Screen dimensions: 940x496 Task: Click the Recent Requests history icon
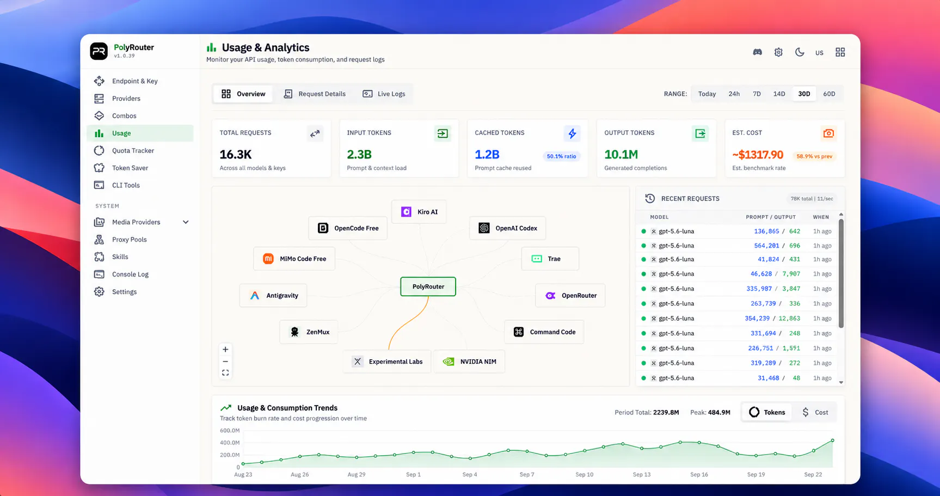point(650,199)
